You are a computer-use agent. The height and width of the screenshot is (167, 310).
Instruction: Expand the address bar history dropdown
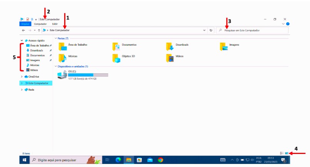204,30
